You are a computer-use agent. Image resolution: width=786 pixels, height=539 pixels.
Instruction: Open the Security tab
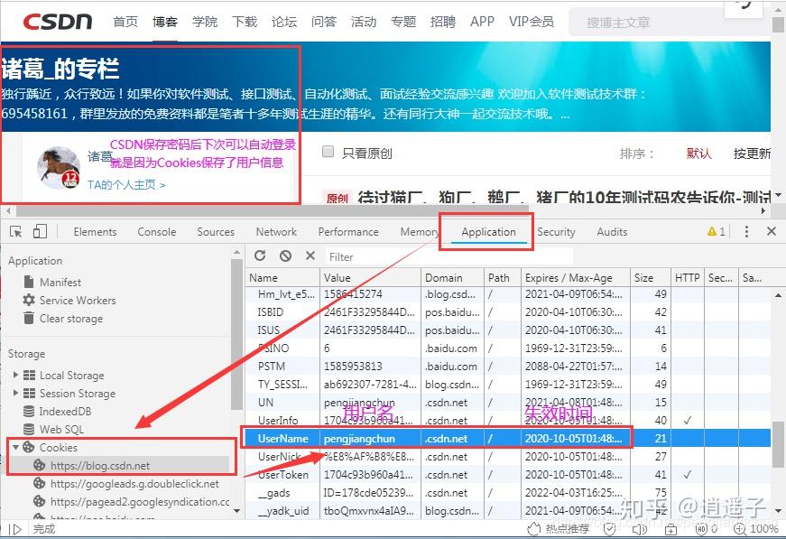[x=556, y=232]
